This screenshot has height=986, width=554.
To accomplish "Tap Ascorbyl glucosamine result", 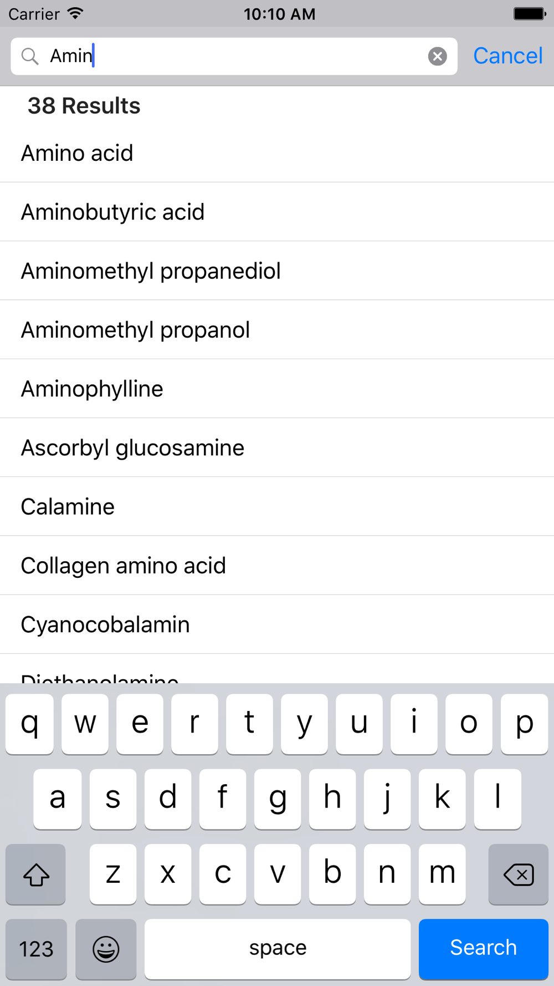I will click(x=277, y=448).
